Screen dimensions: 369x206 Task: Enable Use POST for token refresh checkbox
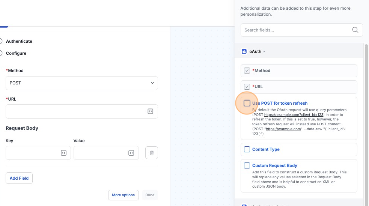point(247,103)
